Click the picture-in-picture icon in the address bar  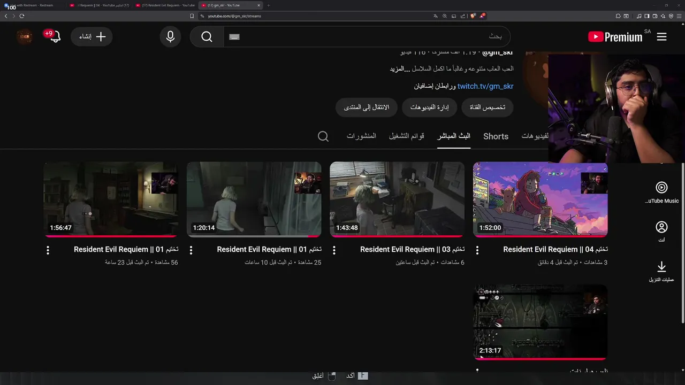coord(454,16)
